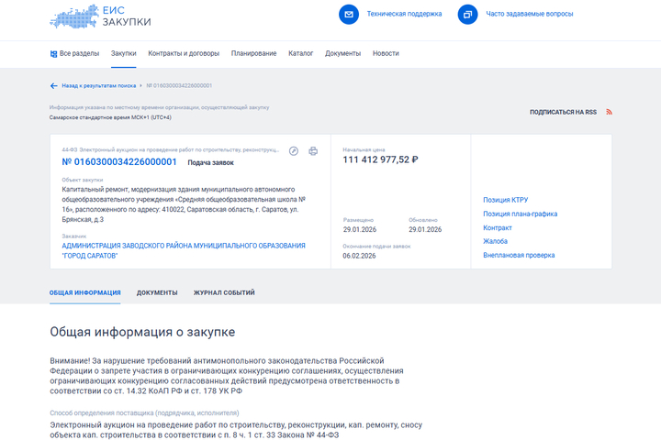Open purchase number 0160300034226000001 link
Viewport: 661px width, 440px height.
[x=118, y=162]
